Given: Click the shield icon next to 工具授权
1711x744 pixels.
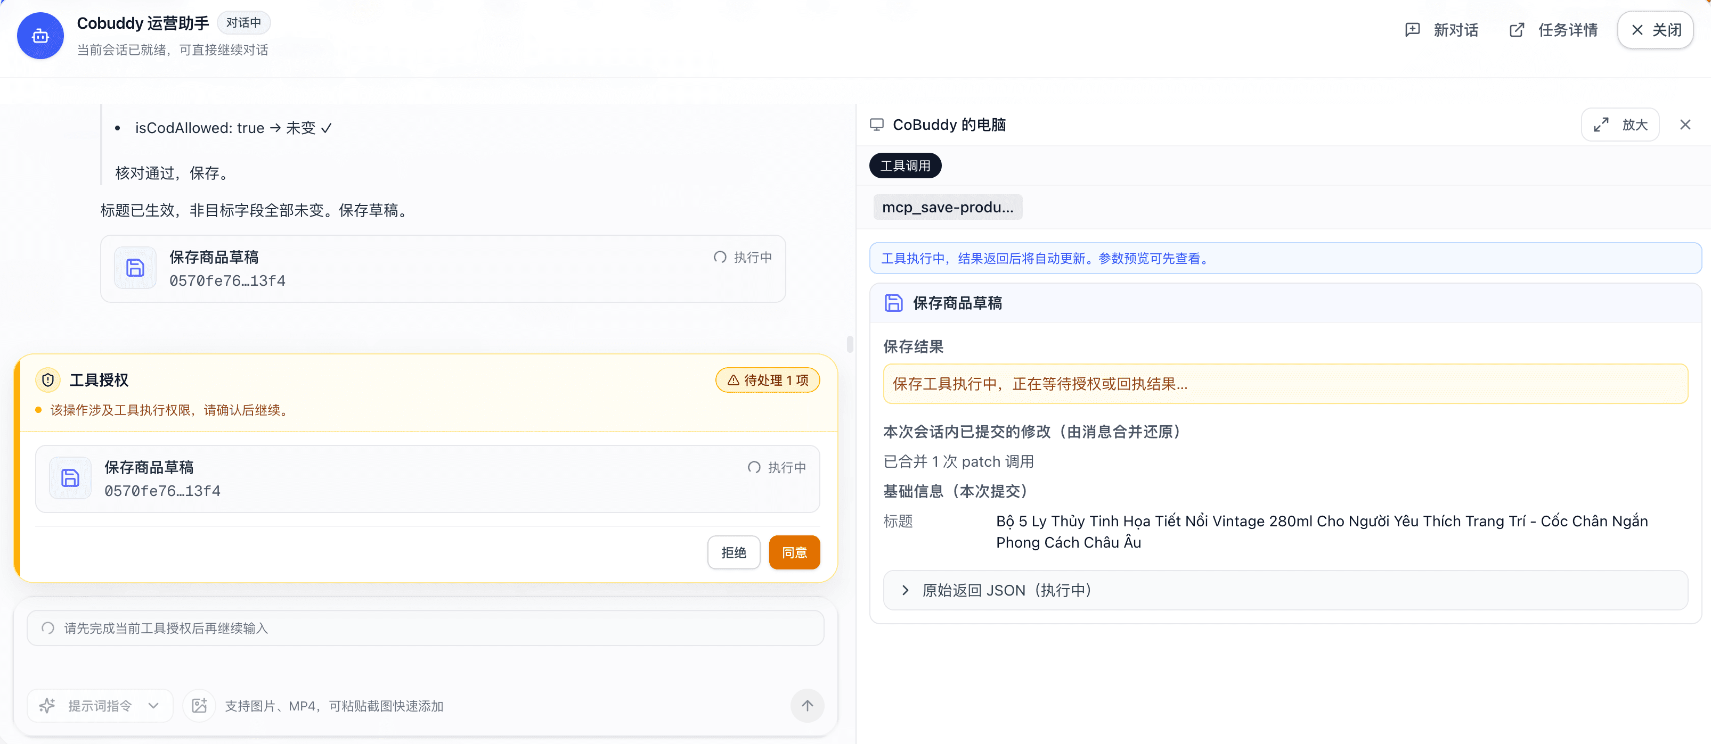Looking at the screenshot, I should tap(48, 381).
